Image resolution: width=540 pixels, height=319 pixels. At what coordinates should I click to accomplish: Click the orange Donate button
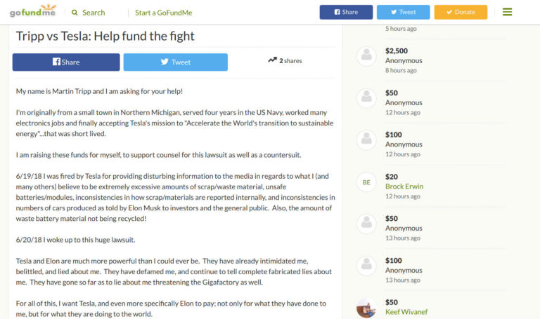(x=461, y=12)
